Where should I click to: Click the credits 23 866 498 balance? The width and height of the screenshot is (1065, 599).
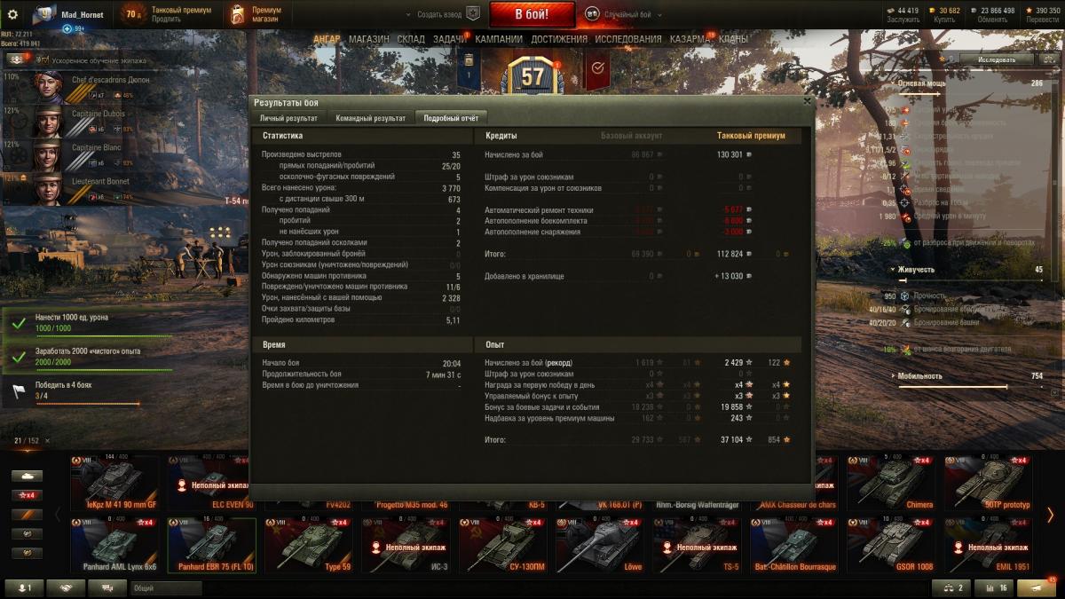992,11
